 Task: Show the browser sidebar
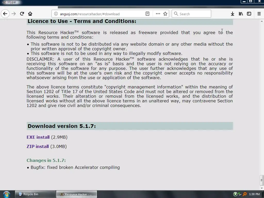pyautogui.click(x=249, y=14)
